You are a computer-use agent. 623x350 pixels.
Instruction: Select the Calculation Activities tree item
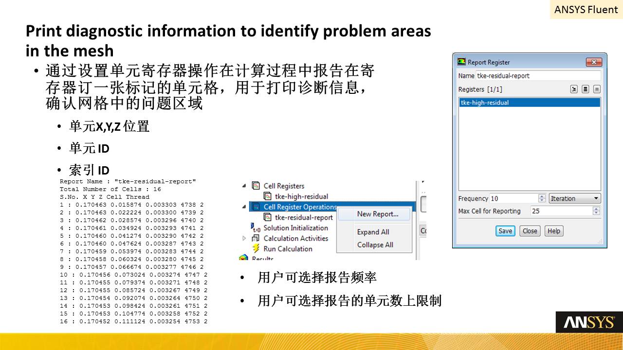[x=296, y=238]
